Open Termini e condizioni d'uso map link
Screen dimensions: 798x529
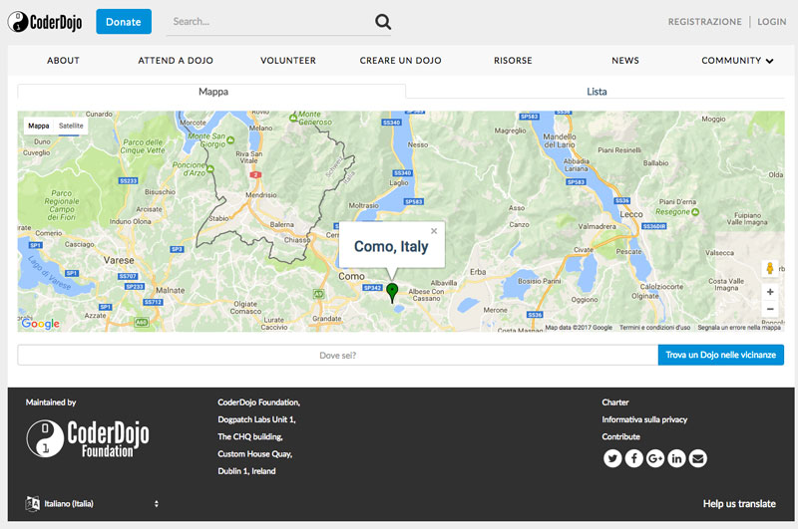pyautogui.click(x=654, y=328)
